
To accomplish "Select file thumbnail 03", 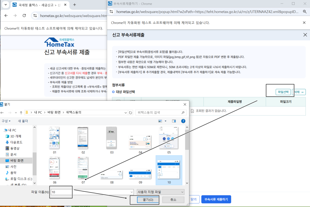I will 112,140.
